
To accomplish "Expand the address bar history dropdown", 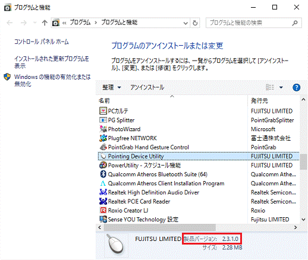I will [x=186, y=23].
